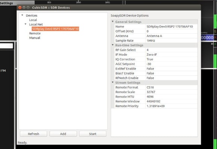217x149 pixels.
Task: Click the Sample Rate property label
Action: click(125, 41)
